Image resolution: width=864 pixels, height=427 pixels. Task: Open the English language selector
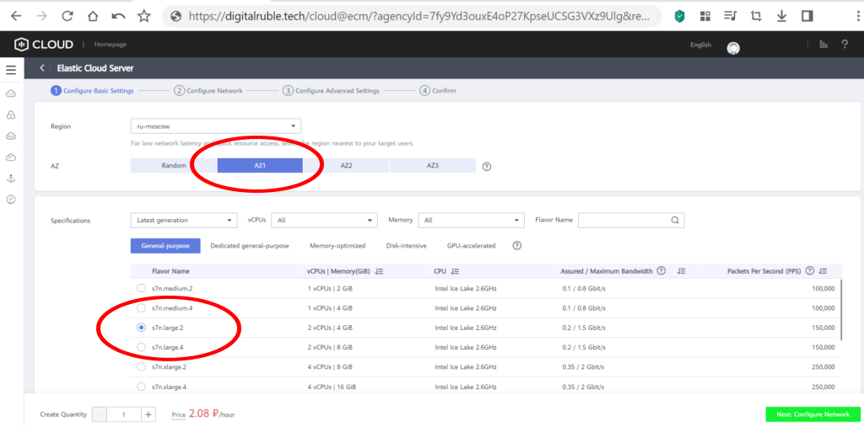coord(700,45)
